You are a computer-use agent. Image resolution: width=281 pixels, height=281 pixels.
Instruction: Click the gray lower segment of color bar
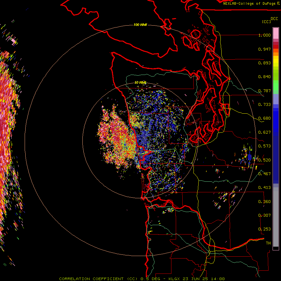tap(276, 217)
